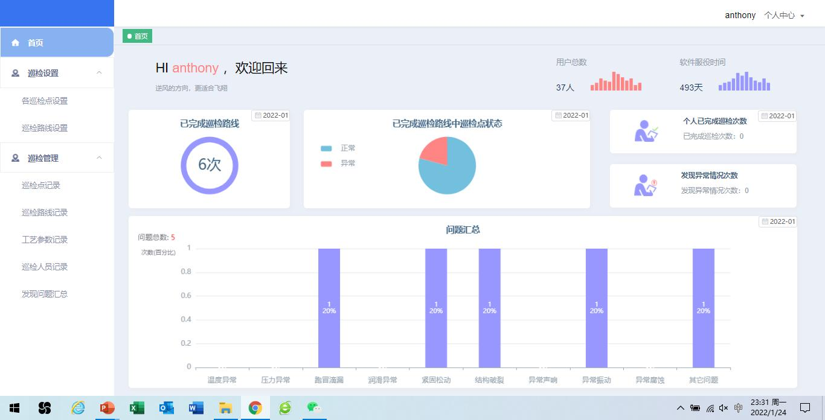The width and height of the screenshot is (825, 420).
Task: Open 发现问题汇总 from sidebar
Action: point(45,294)
